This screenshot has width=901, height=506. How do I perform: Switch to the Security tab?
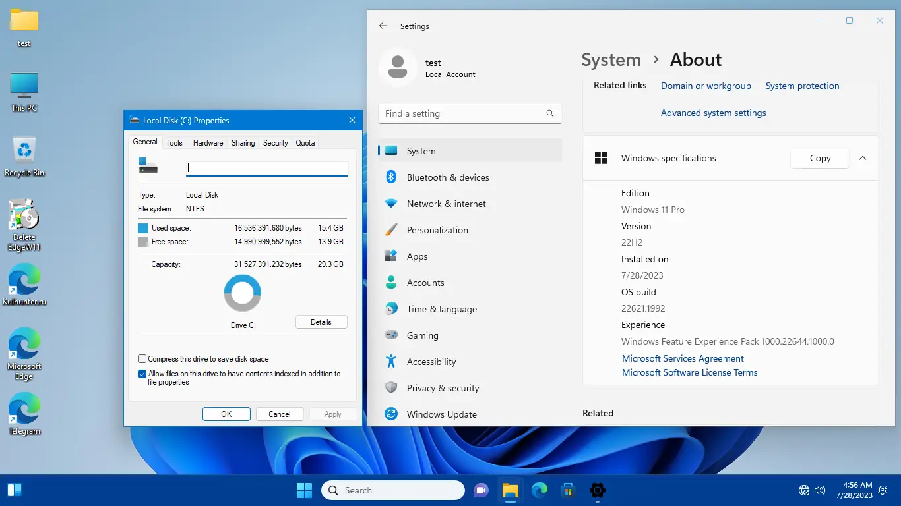tap(275, 143)
